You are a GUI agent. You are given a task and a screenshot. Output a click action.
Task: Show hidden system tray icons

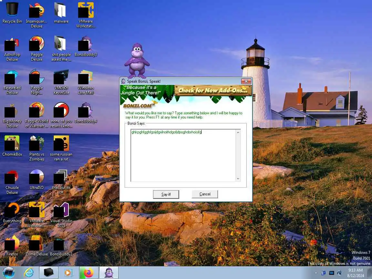point(316,273)
